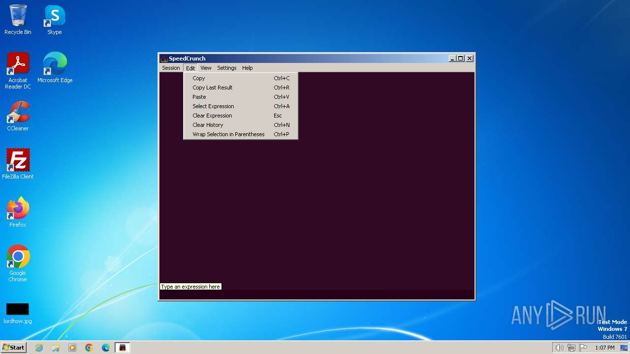Choose Clear Expression entry
Image resolution: width=630 pixels, height=354 pixels.
[241, 116]
